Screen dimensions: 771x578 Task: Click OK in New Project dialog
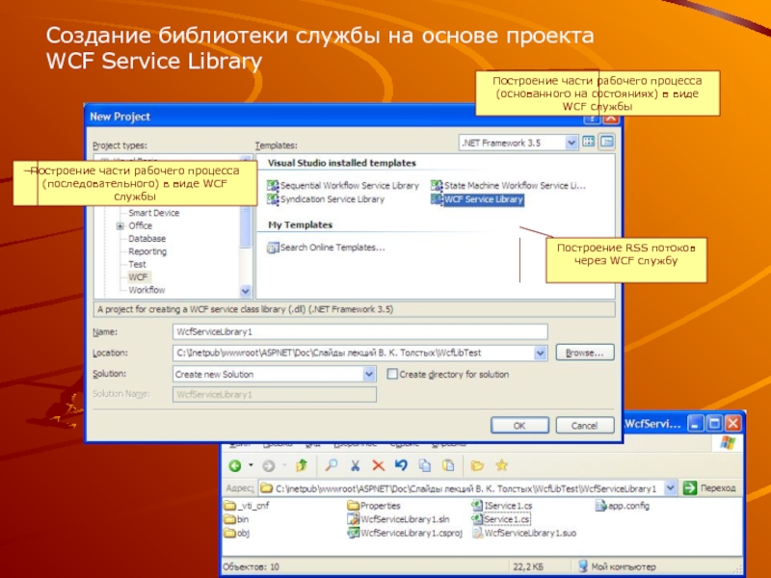click(519, 426)
